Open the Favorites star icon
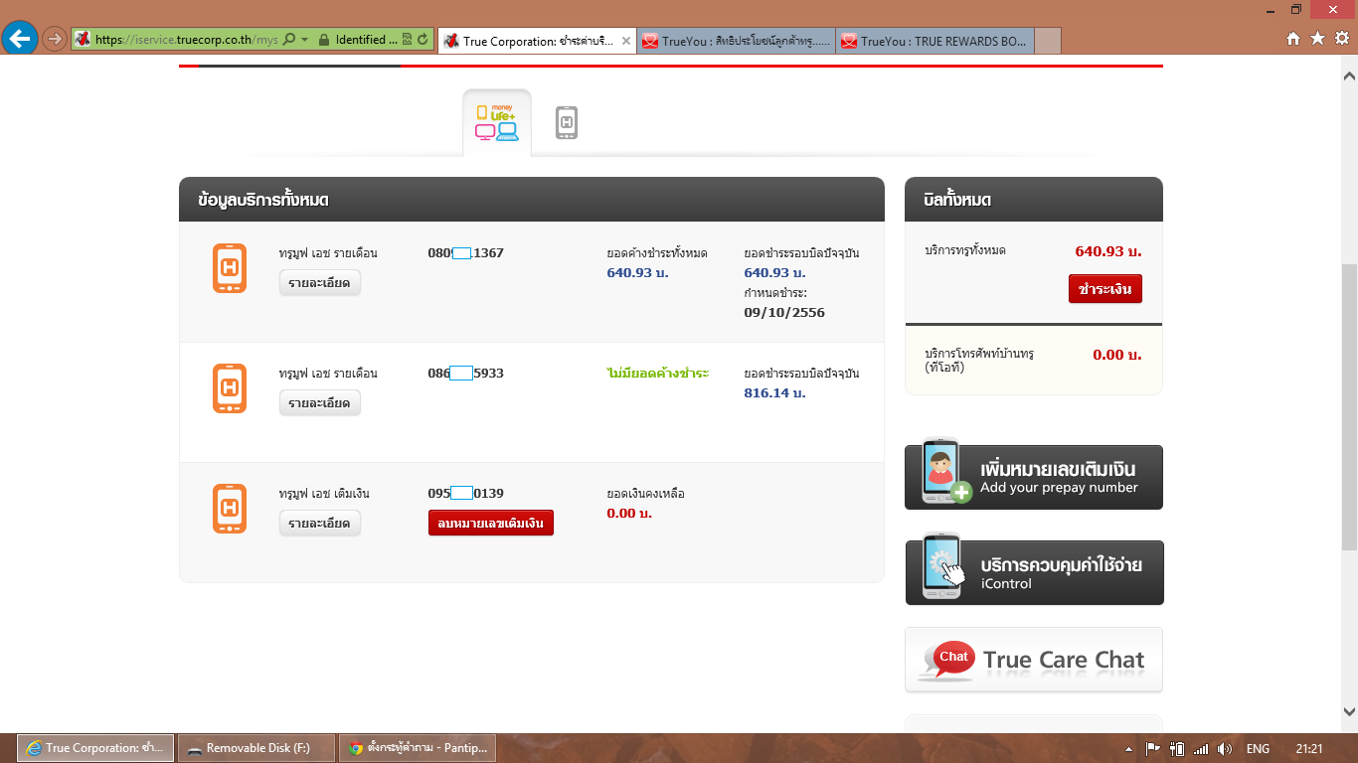This screenshot has width=1358, height=763. 1317,39
